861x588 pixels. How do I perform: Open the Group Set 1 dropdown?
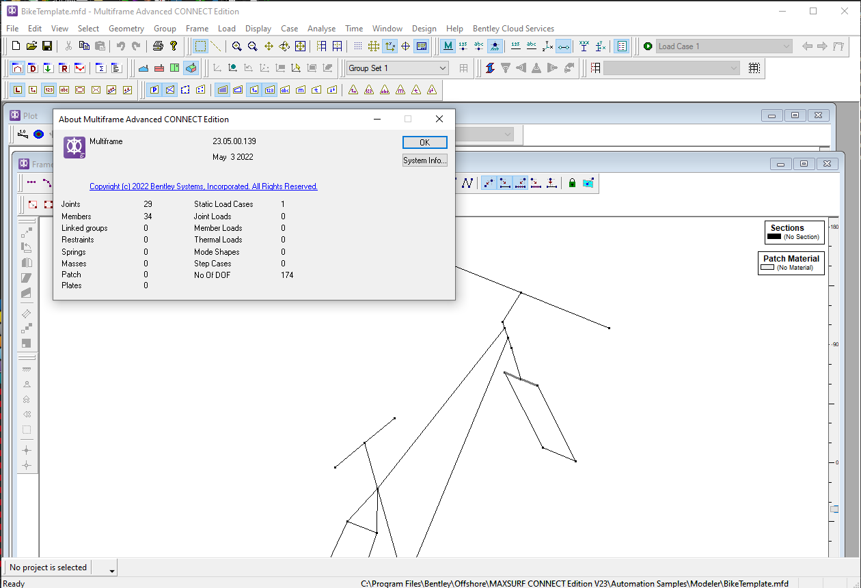pyautogui.click(x=398, y=68)
